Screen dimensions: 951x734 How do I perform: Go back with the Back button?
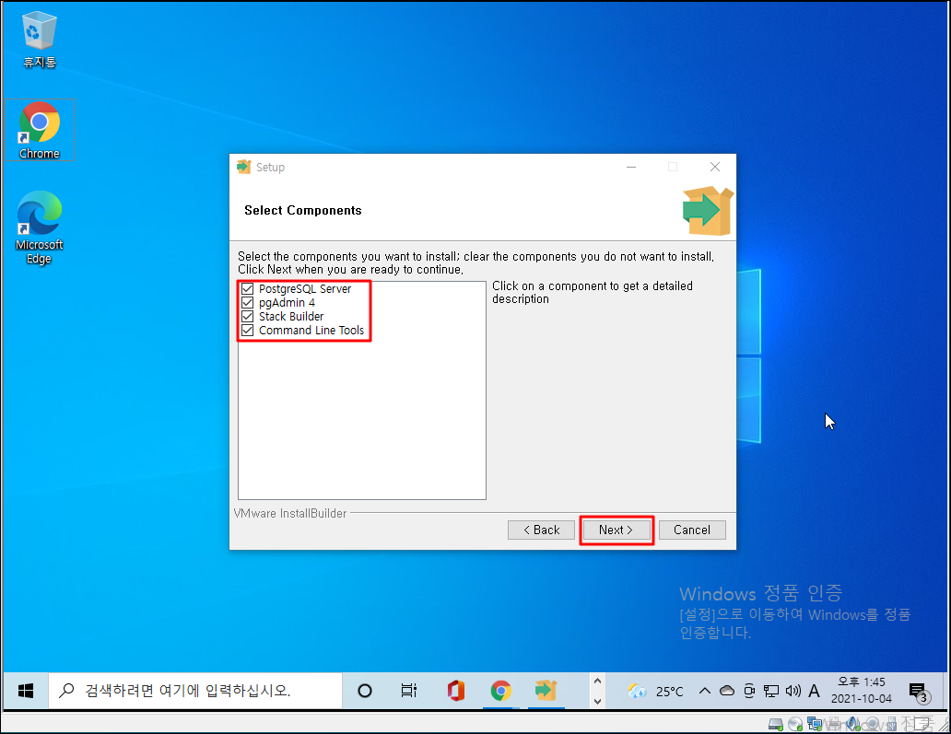point(541,530)
